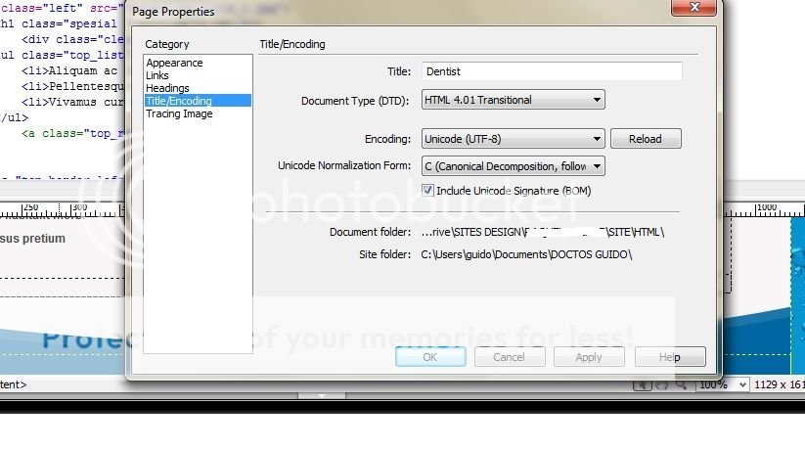Click the Reload button
This screenshot has height=450, width=805.
coord(645,139)
